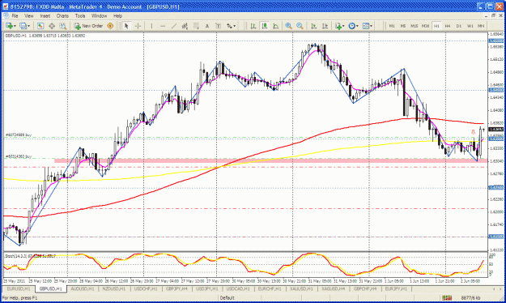Expand the Profiles dropdown arrow
This screenshot has width=506, height=303.
point(28,26)
